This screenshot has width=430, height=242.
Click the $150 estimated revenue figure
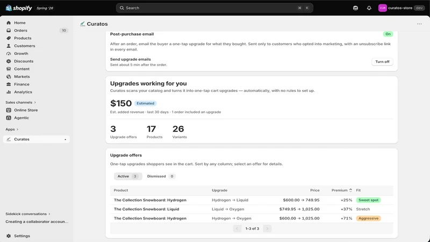click(121, 103)
